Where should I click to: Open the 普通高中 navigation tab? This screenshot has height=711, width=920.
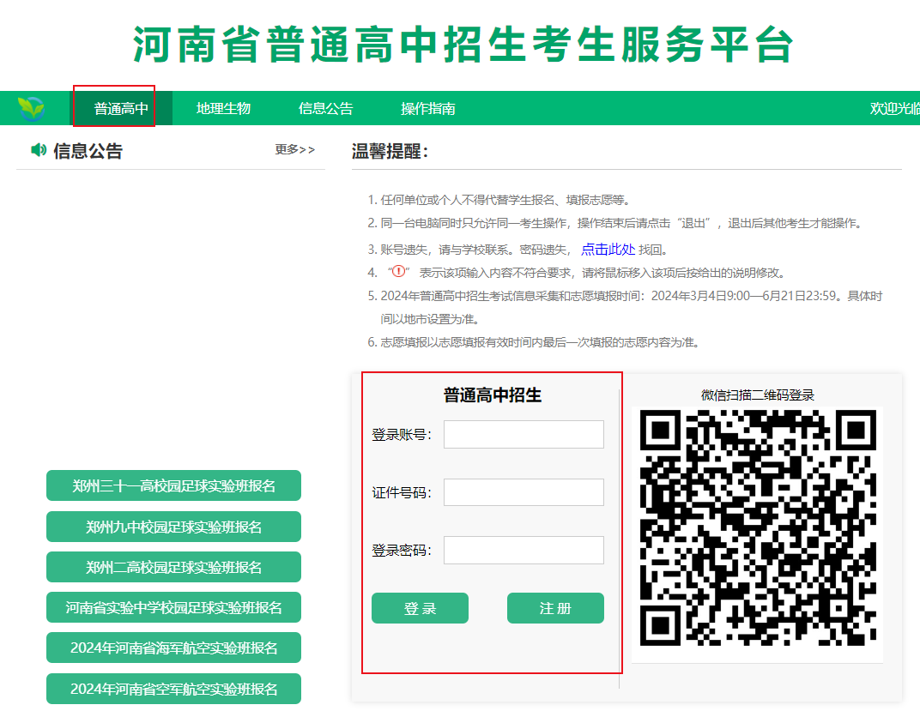[121, 109]
